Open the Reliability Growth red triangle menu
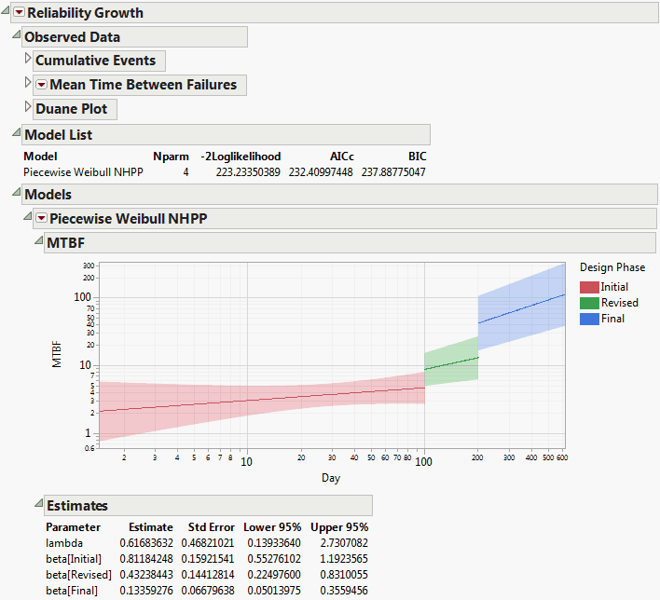The height and width of the screenshot is (600, 660). (x=19, y=13)
